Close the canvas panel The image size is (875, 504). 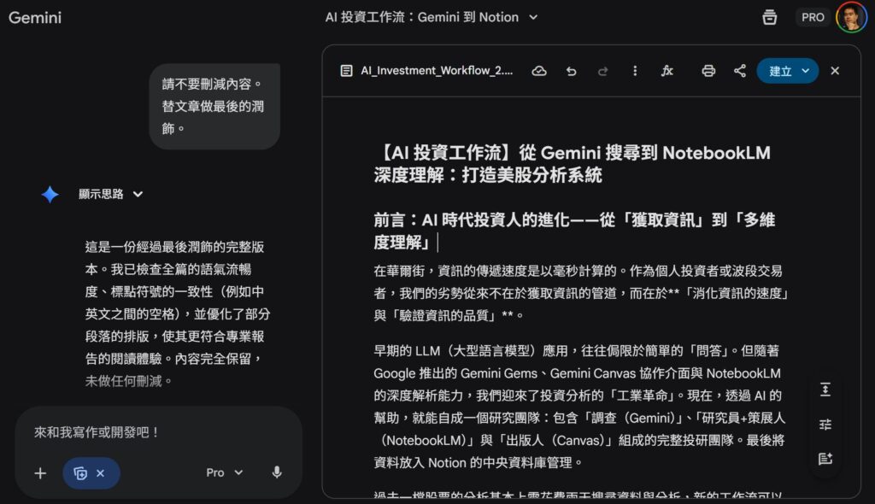835,71
